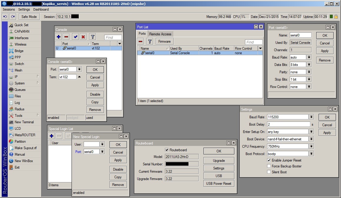Add a new entry in Special Login List
The height and width of the screenshot is (198, 341).
(x=51, y=136)
